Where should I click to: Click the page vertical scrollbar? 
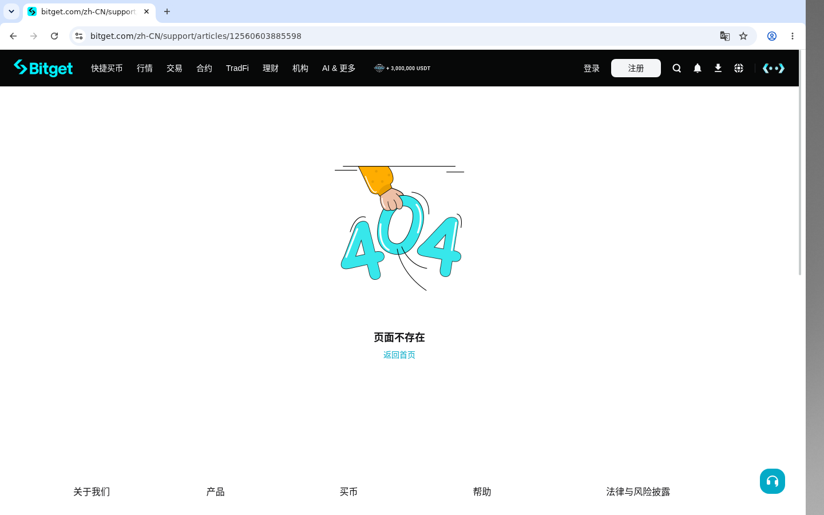click(800, 163)
